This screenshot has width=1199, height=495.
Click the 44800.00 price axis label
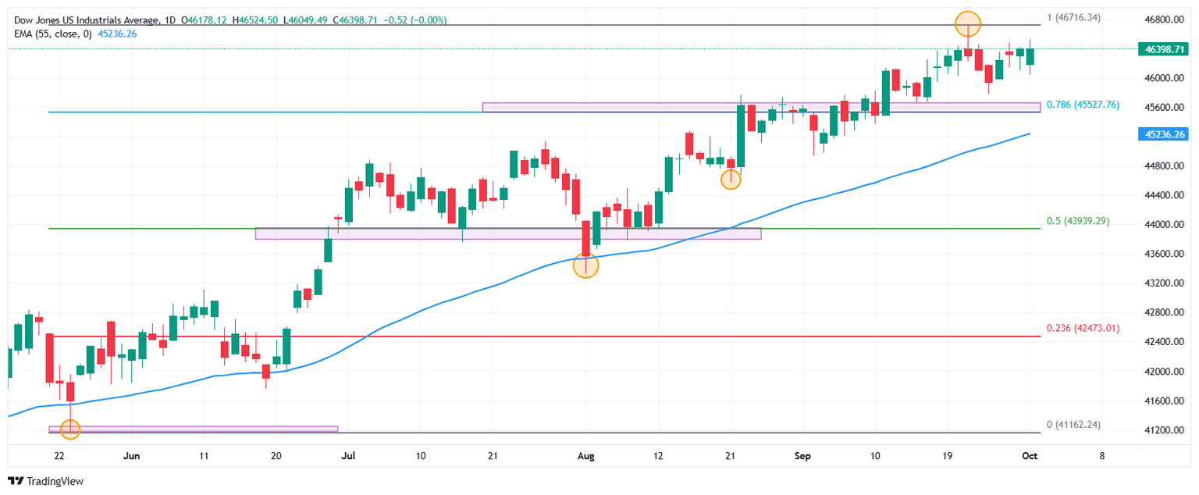coord(1165,166)
